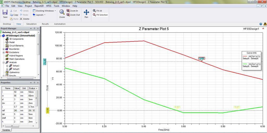Select Hybrid Regions tree node

pos(16,56)
